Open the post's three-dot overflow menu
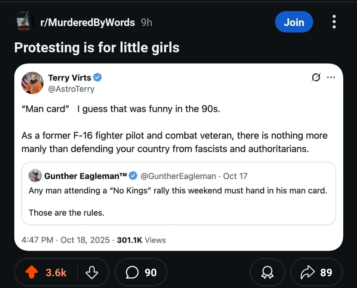357x288 pixels. [x=334, y=22]
